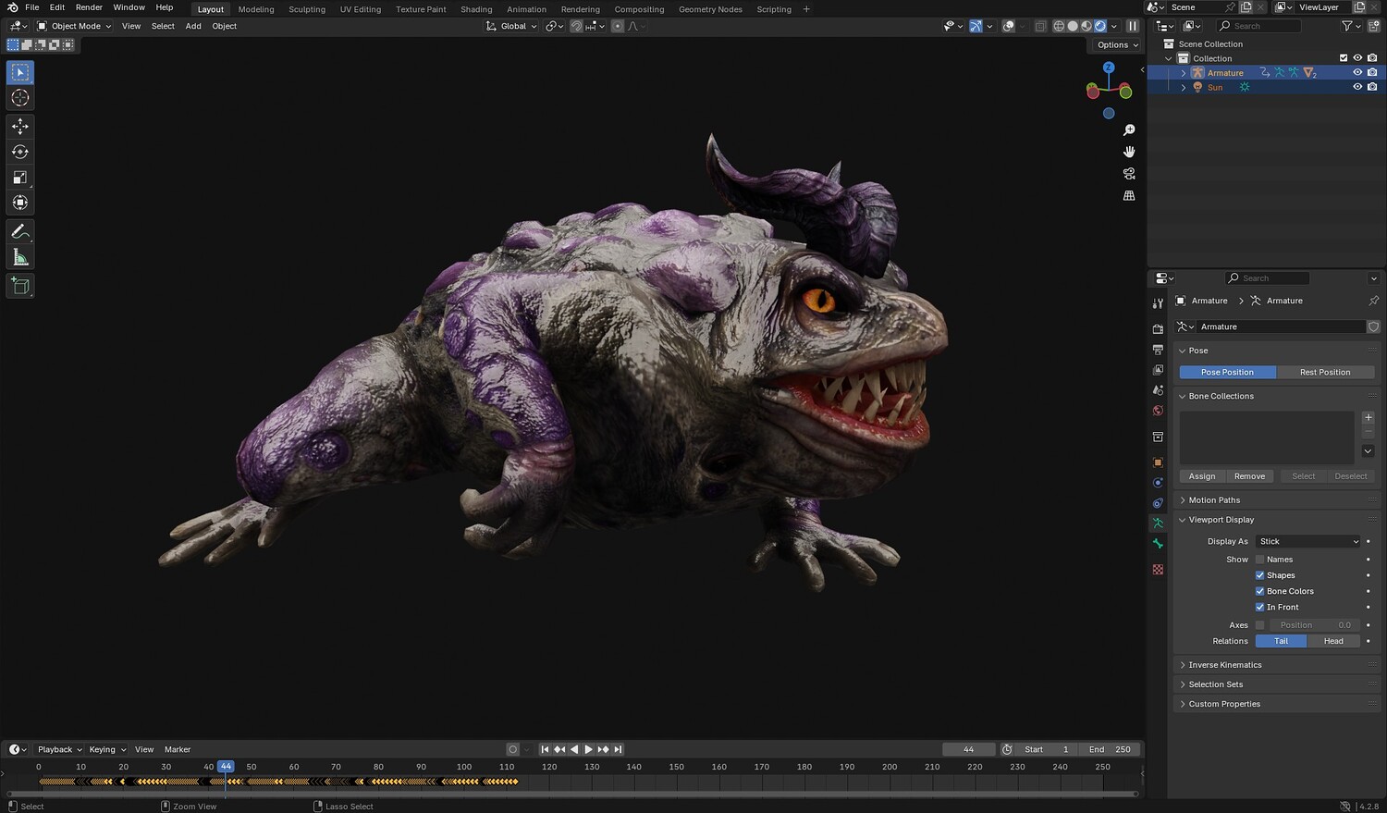The width and height of the screenshot is (1387, 813).
Task: Expand the Motion Paths panel
Action: point(1214,500)
